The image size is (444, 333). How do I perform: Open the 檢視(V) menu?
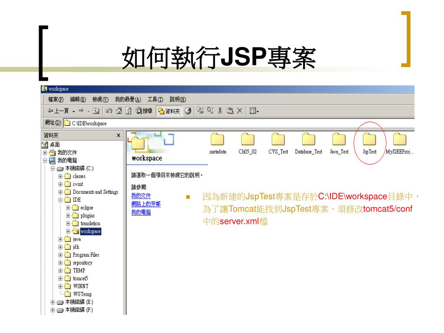(x=100, y=99)
